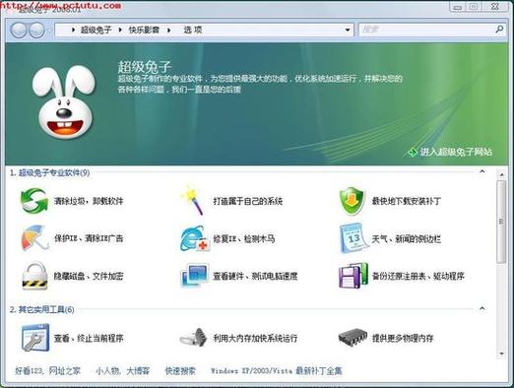Click the monitors 查看硬件 icon
This screenshot has width=514, height=388.
(x=194, y=275)
